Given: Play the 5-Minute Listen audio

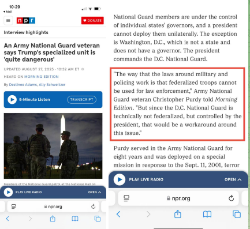Looking at the screenshot, I should pos(12,100).
